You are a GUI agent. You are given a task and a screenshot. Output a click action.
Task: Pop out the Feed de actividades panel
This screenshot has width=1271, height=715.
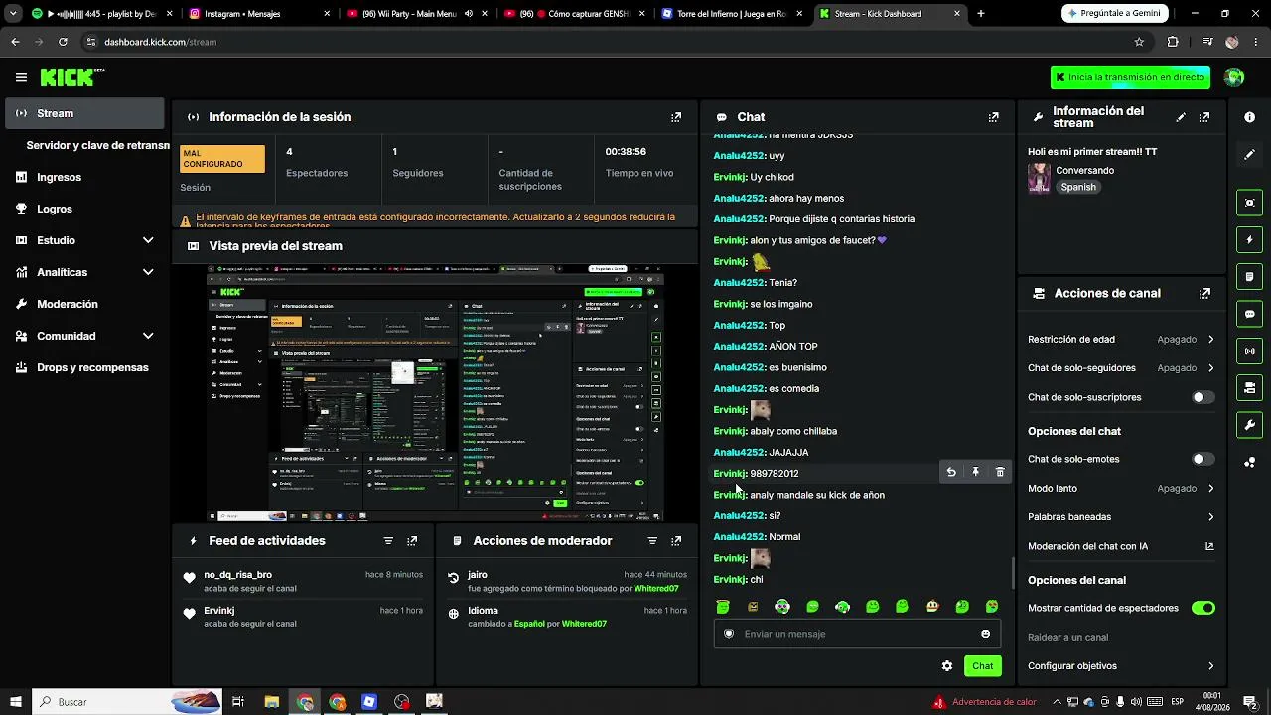pos(412,541)
